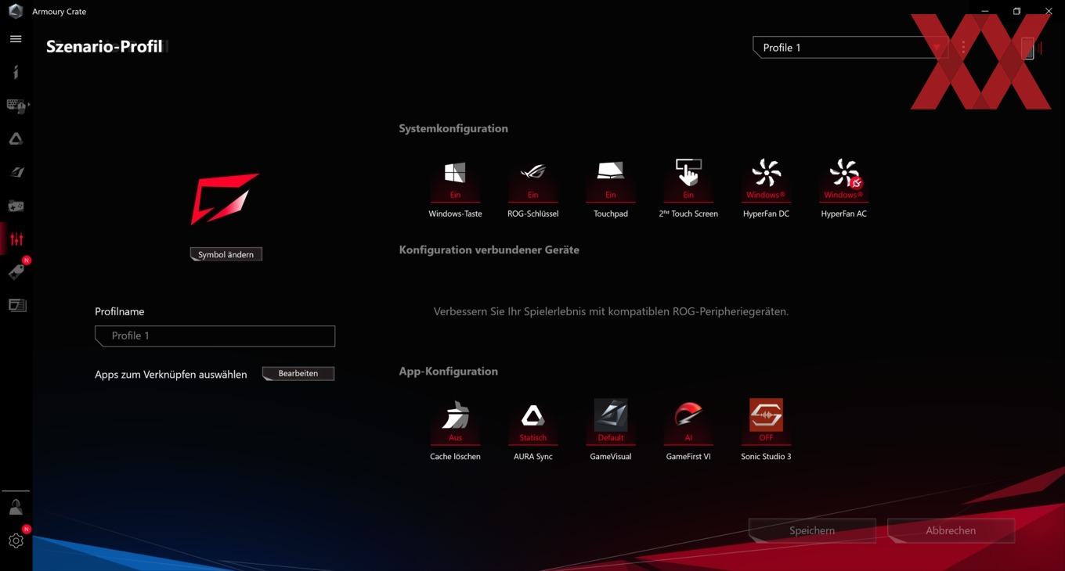Image resolution: width=1065 pixels, height=571 pixels.
Task: Toggle the Windows-Taste setting
Action: click(x=455, y=180)
